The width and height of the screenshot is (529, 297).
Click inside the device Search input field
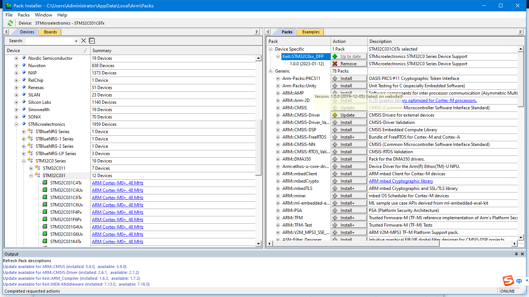click(x=49, y=41)
